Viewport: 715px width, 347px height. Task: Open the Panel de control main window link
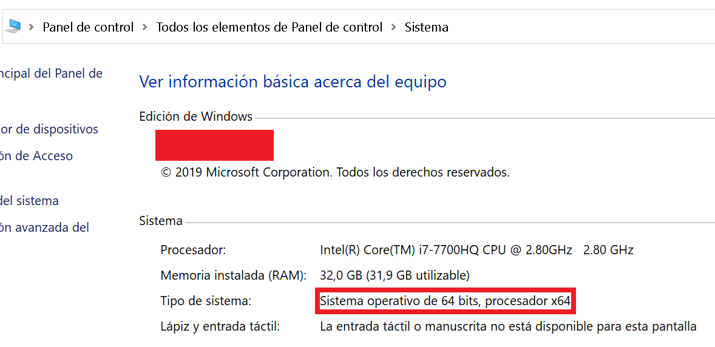(x=51, y=74)
